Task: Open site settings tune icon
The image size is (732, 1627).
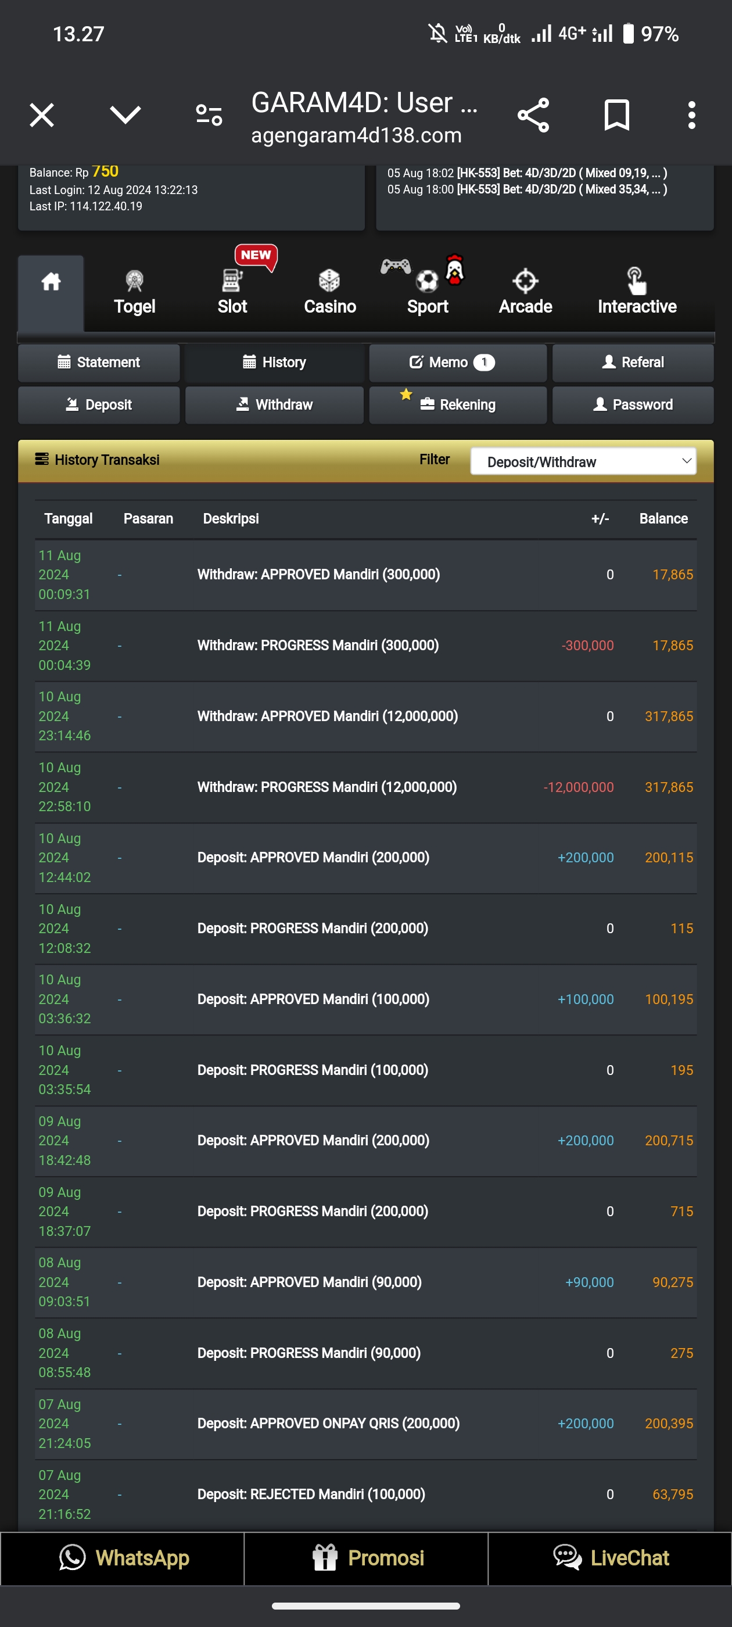Action: [209, 115]
